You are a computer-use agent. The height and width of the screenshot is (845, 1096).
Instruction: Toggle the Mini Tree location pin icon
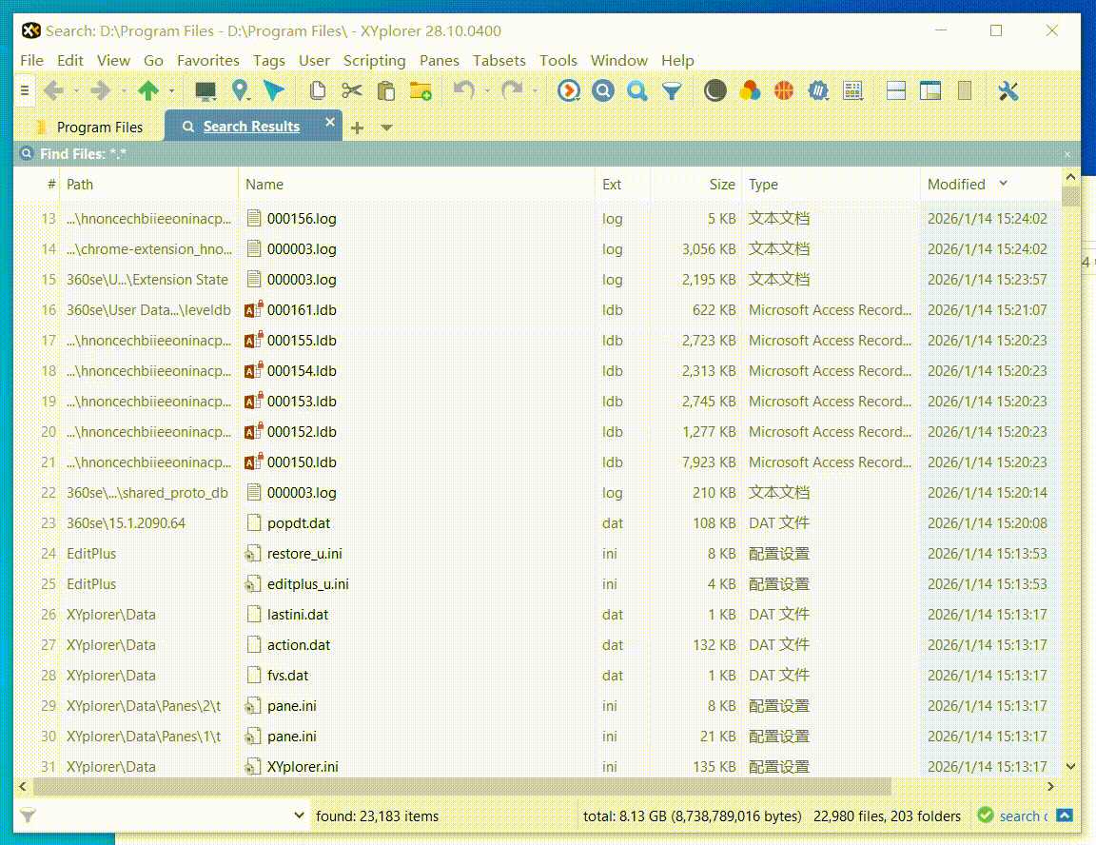(x=240, y=90)
